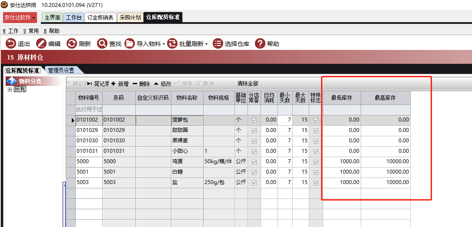Open the 安仕达软件 dropdown menu
Screen dimensions: 472x227
(20, 18)
